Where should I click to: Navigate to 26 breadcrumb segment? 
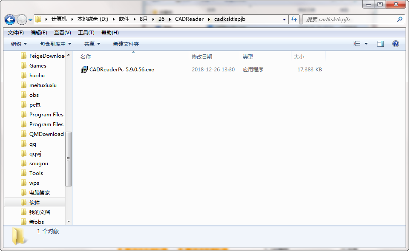pos(161,19)
